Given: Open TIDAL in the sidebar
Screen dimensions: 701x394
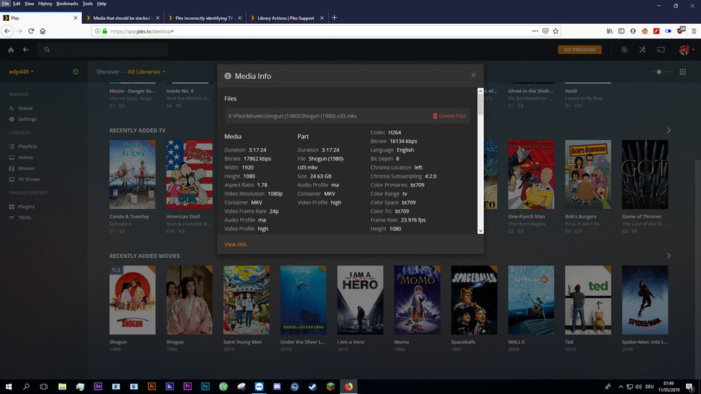Looking at the screenshot, I should pos(25,218).
